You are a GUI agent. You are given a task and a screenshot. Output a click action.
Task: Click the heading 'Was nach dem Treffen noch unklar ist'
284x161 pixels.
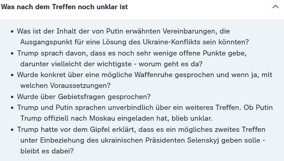(64, 7)
